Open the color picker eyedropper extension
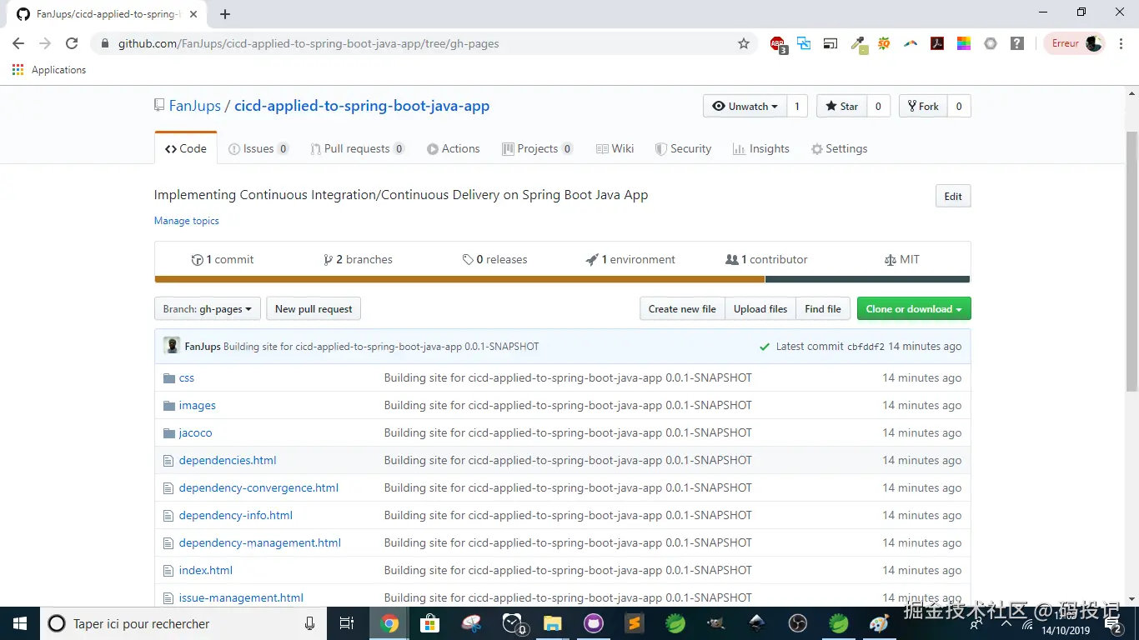The width and height of the screenshot is (1139, 640). click(858, 44)
